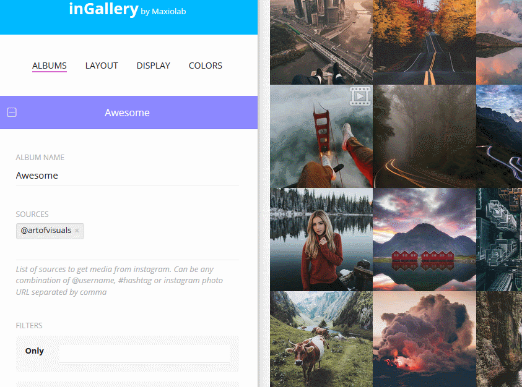The height and width of the screenshot is (387, 522).
Task: Remove the @artofvisuals source tag
Action: (x=77, y=231)
